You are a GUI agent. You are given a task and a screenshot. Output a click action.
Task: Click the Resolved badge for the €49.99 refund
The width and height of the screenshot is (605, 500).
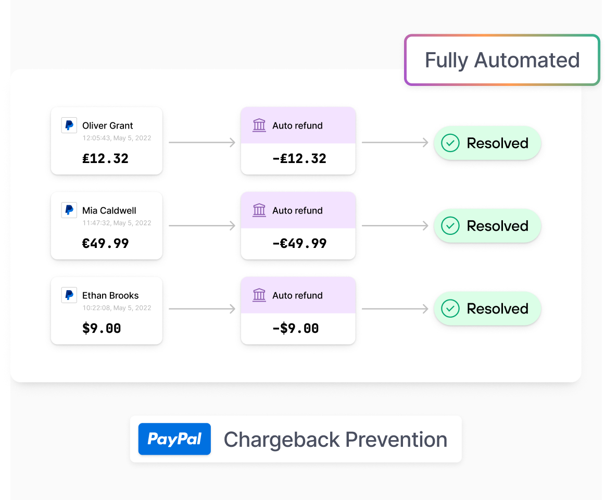click(487, 226)
